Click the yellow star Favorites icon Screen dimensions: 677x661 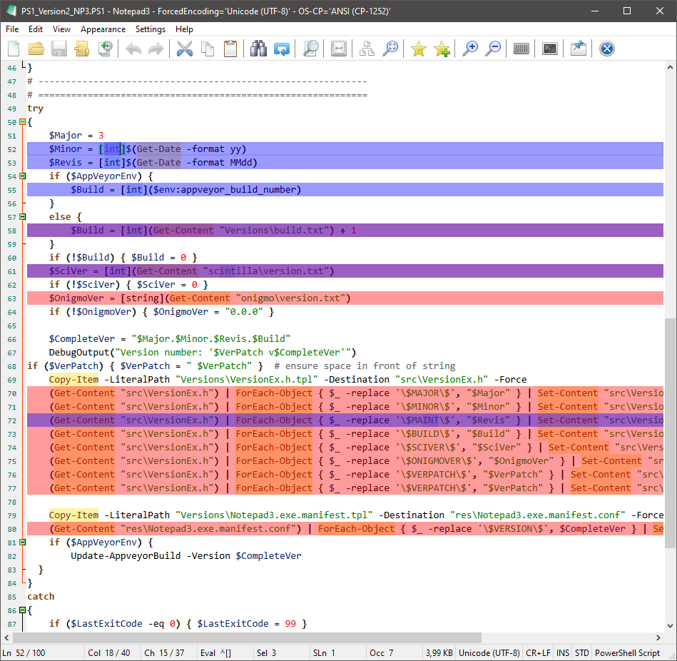pos(419,49)
